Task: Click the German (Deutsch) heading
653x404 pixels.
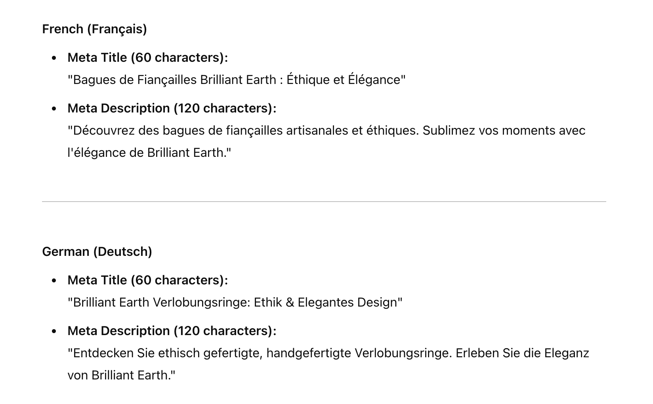Action: (97, 252)
